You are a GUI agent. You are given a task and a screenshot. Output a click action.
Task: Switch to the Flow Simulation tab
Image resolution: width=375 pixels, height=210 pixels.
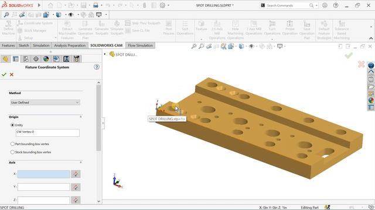coord(141,45)
